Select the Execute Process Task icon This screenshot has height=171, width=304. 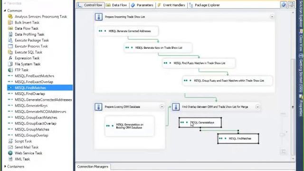(x=10, y=46)
